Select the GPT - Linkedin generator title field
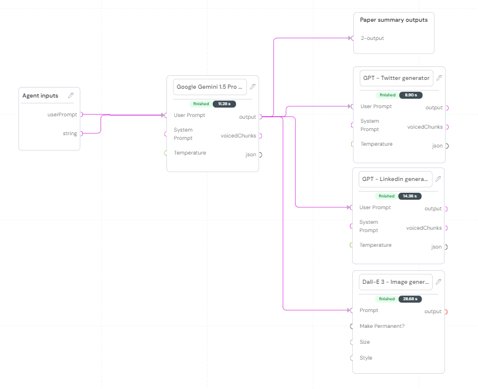The height and width of the screenshot is (389, 478). pos(395,179)
